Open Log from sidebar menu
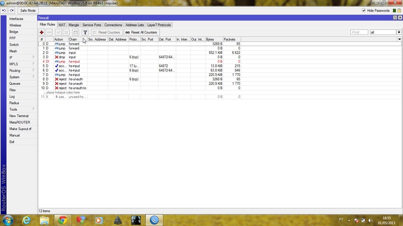Screen dimensions: 403x226 [22, 96]
